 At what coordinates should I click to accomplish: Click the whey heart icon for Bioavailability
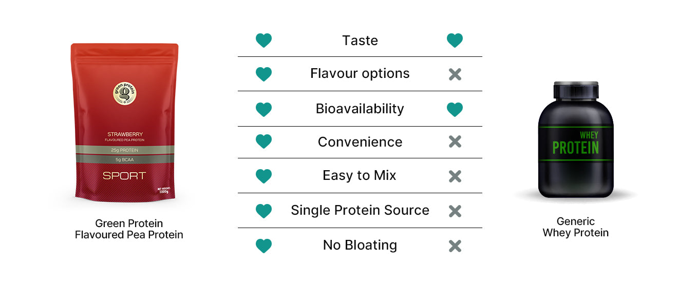coord(455,109)
